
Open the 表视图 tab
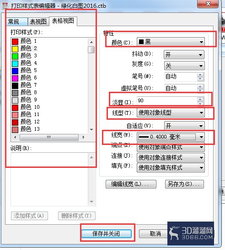38,22
